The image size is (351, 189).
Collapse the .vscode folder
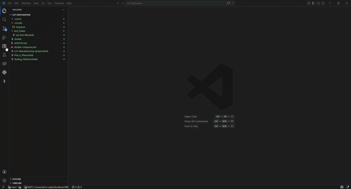pyautogui.click(x=18, y=23)
